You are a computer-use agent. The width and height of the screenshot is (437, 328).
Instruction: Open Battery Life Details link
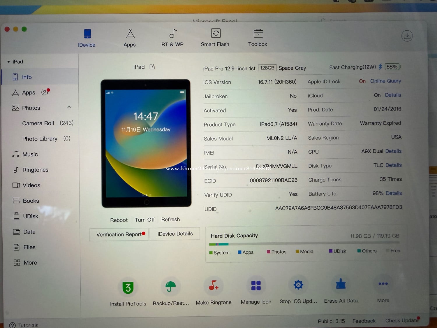coord(394,193)
